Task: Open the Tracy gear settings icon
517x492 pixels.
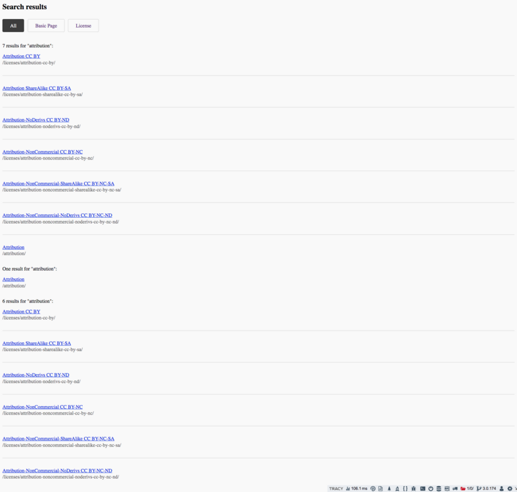Action: [510, 489]
